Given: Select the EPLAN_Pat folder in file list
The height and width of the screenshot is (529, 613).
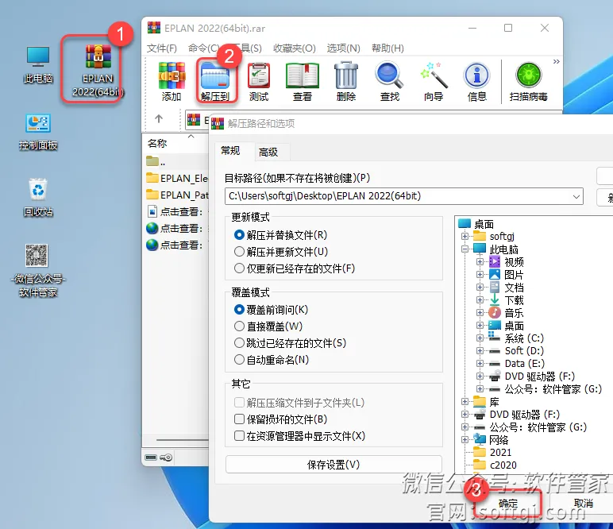Looking at the screenshot, I should coord(177,195).
